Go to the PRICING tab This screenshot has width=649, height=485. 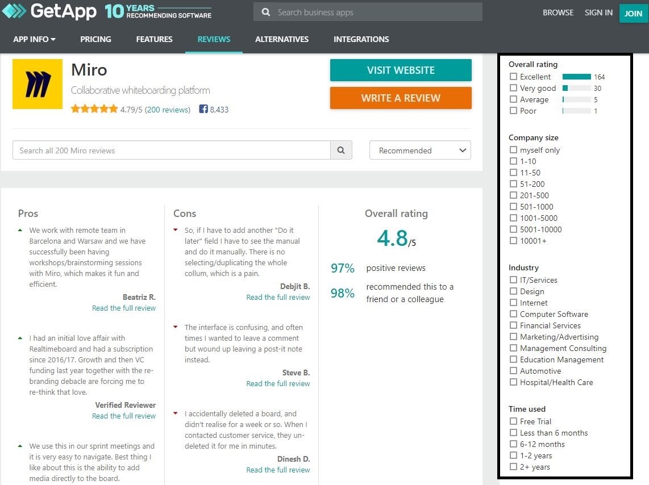(x=95, y=39)
